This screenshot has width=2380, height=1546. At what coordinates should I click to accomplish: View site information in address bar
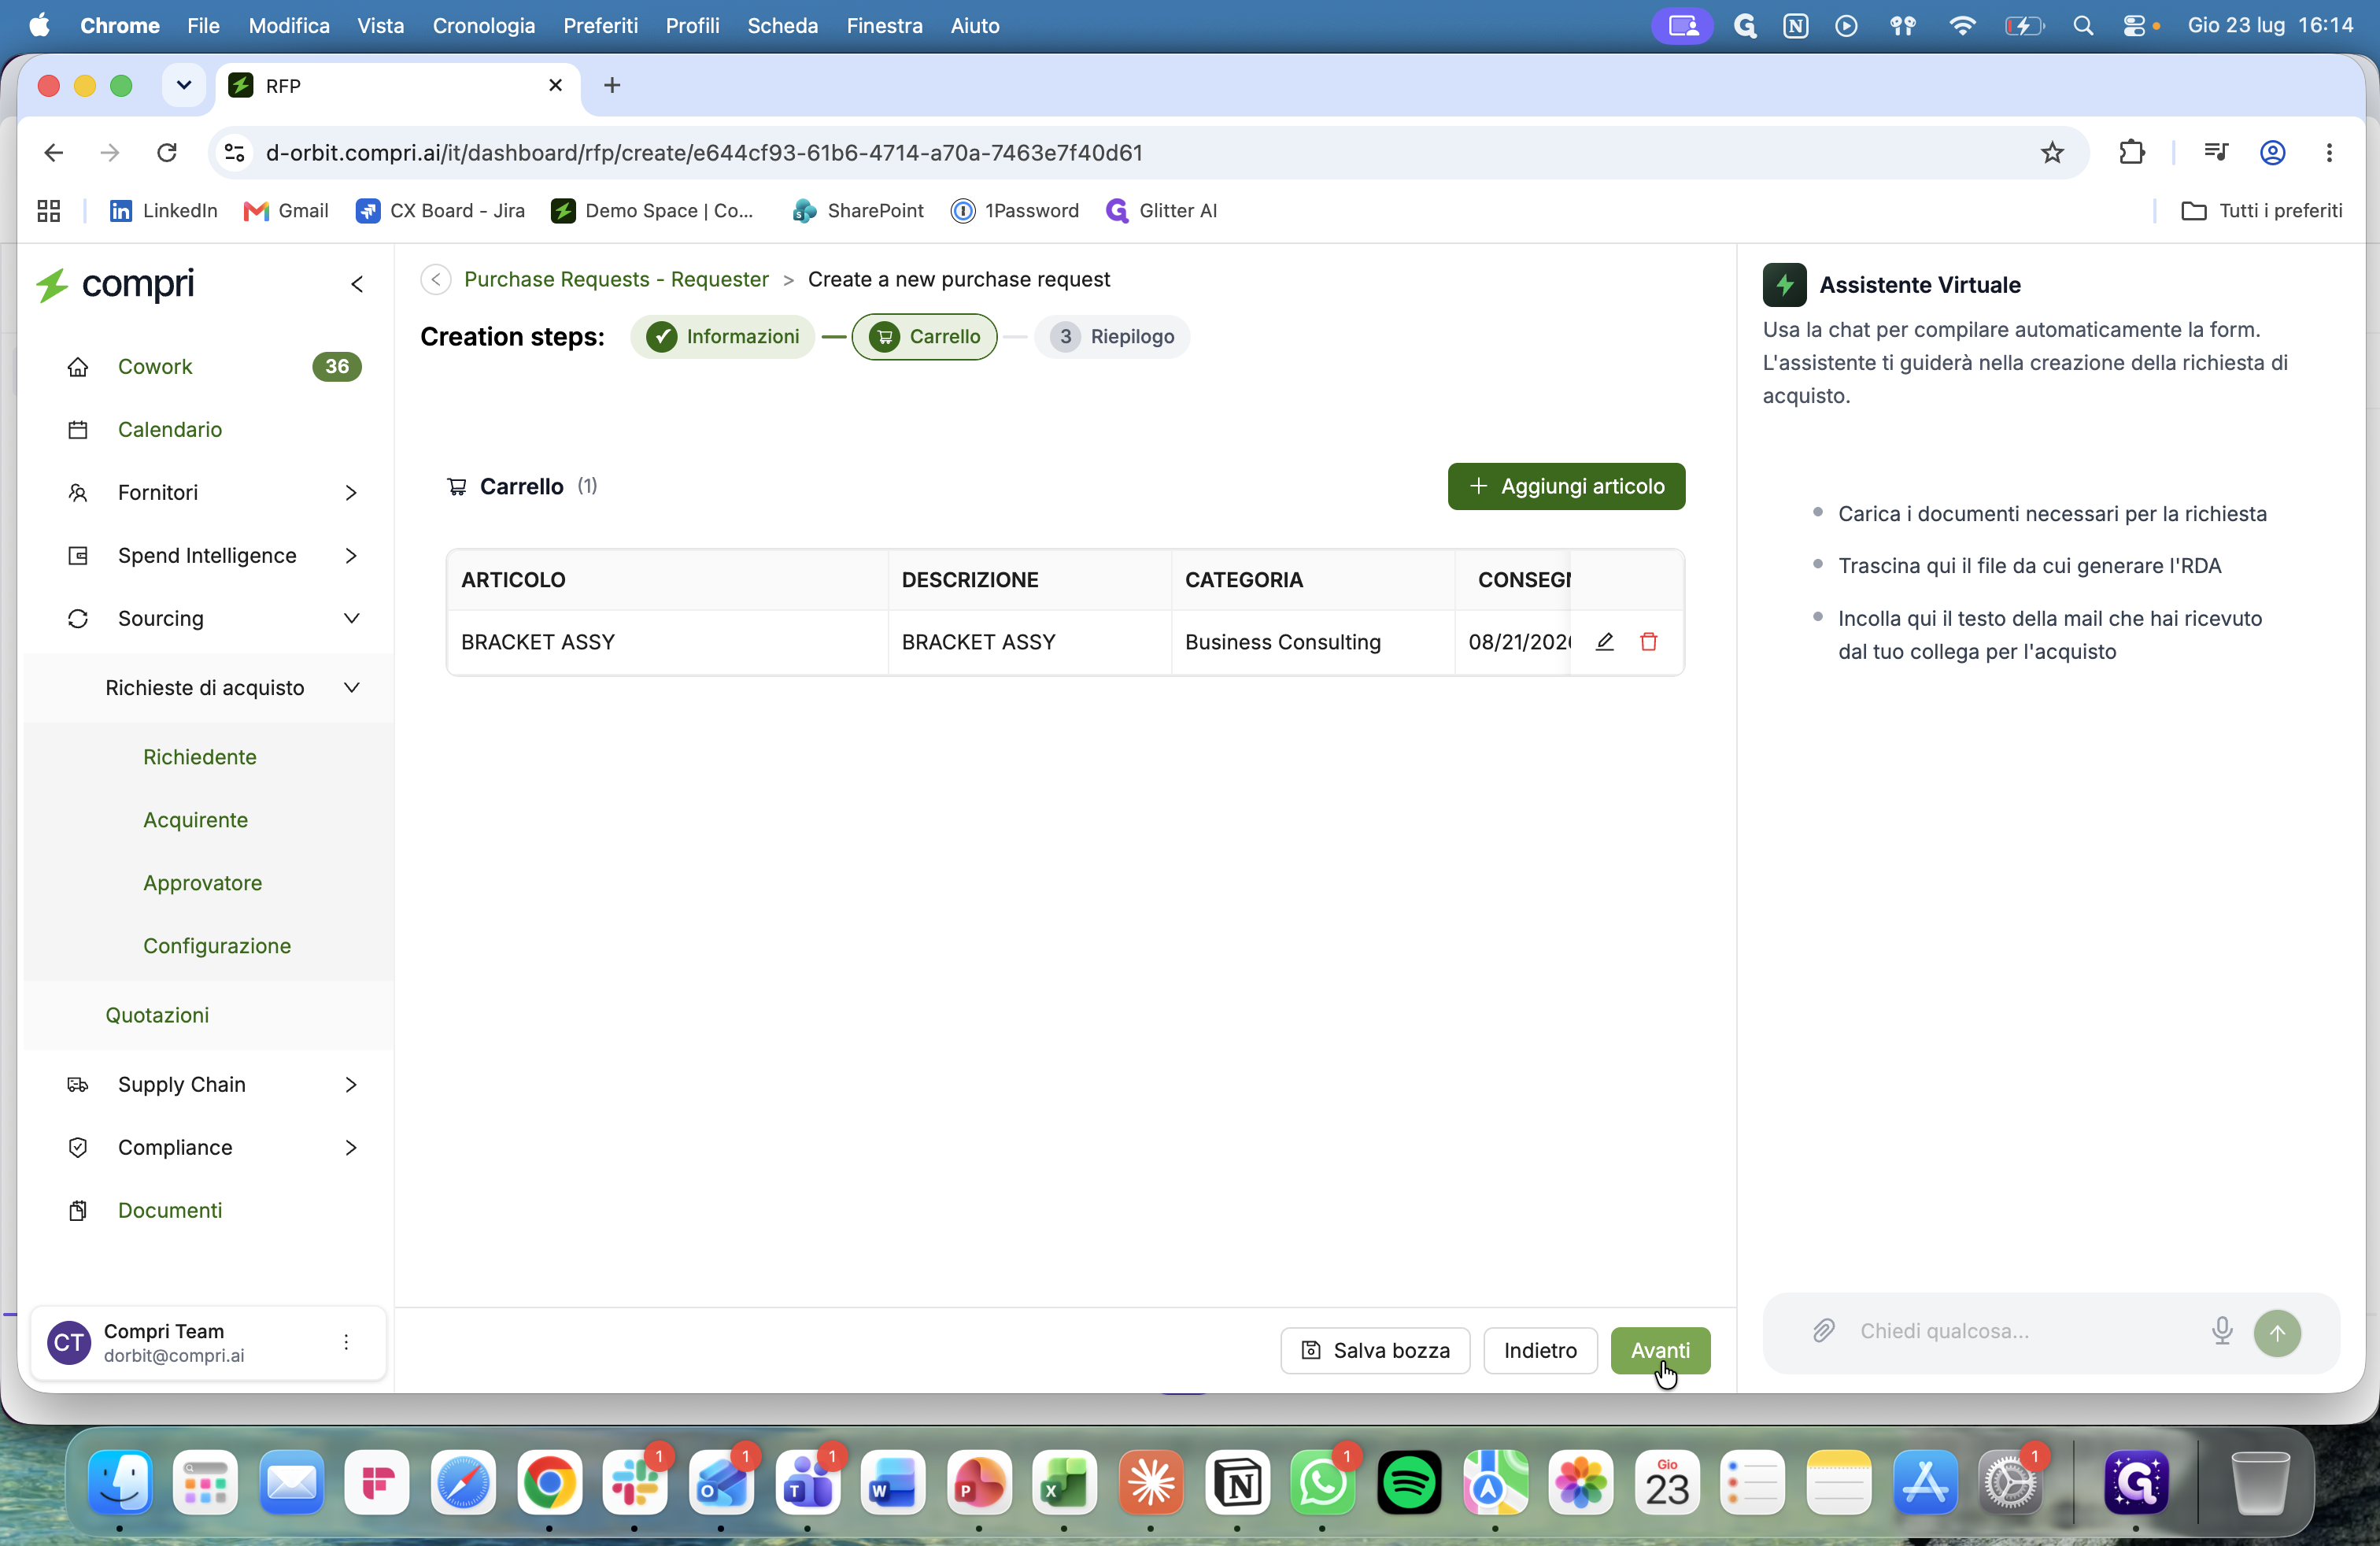click(235, 152)
